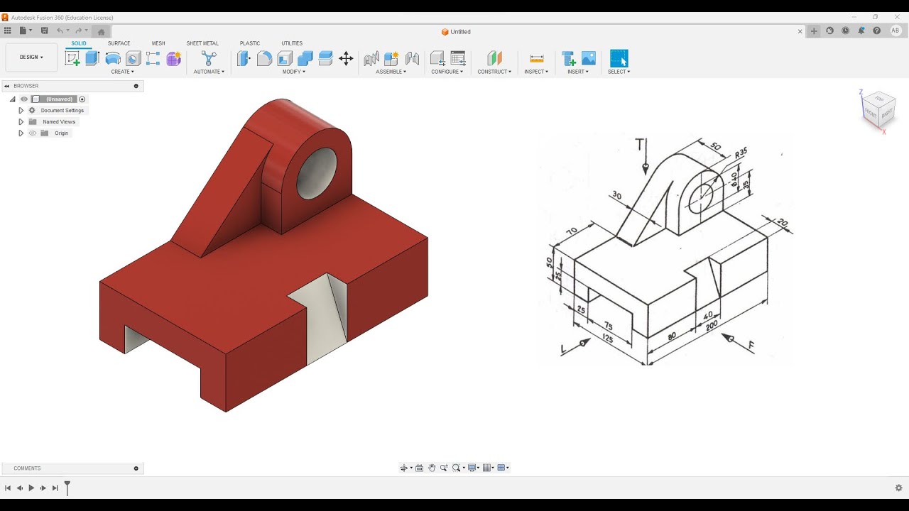Open a new design tab with plus
This screenshot has height=511, width=909.
click(x=814, y=31)
